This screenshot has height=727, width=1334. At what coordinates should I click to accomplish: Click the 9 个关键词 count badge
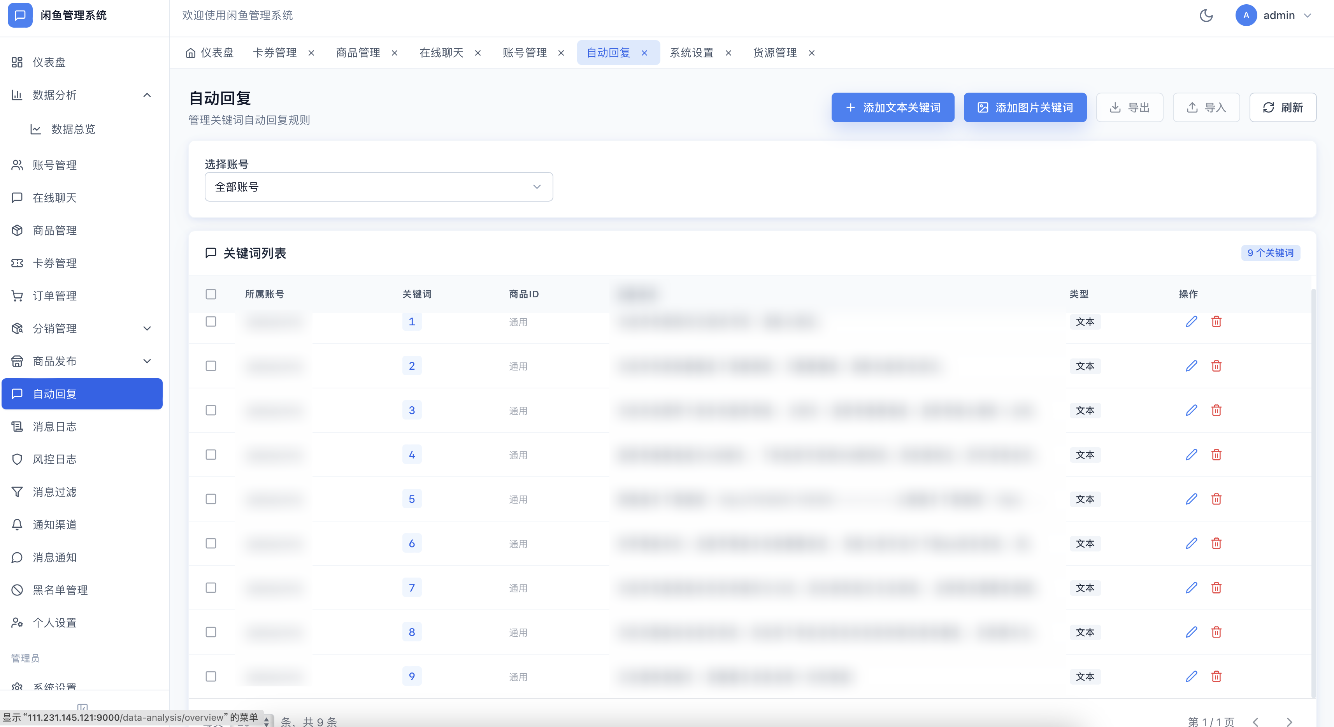tap(1270, 253)
